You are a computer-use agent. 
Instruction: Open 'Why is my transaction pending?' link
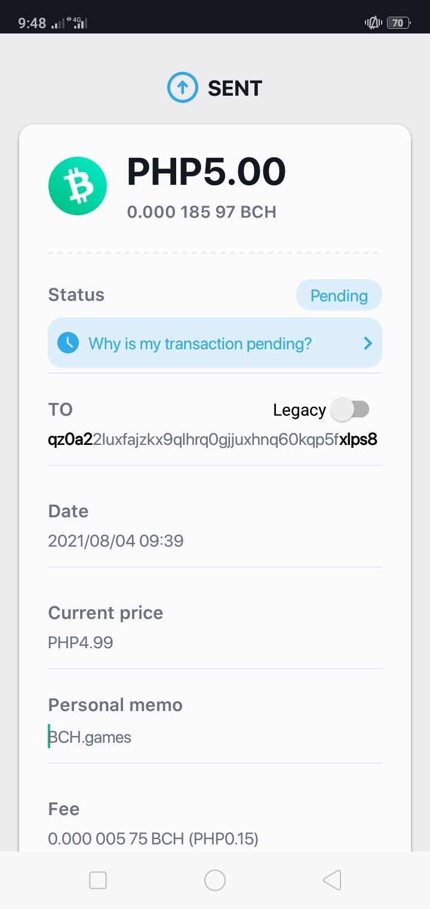[200, 344]
